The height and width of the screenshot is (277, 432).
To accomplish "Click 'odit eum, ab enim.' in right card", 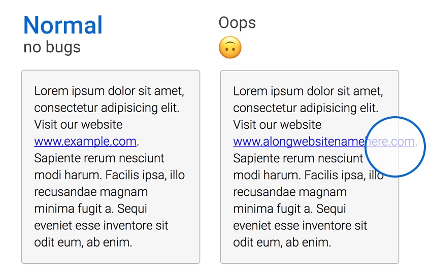I will click(282, 243).
